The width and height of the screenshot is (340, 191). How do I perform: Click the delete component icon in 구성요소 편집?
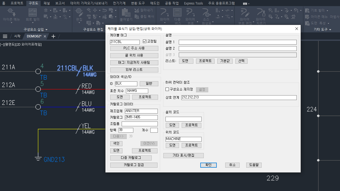coord(89,10)
